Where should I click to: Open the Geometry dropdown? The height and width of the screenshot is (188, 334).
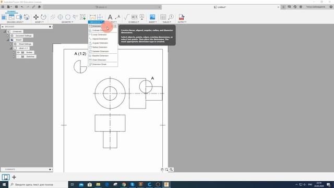67,22
